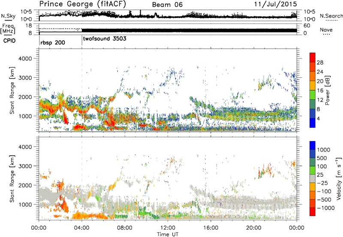Image resolution: width=343 pixels, height=237 pixels.
Task: Click the 'Freq. [MHz]' axis label
Action: (x=8, y=29)
